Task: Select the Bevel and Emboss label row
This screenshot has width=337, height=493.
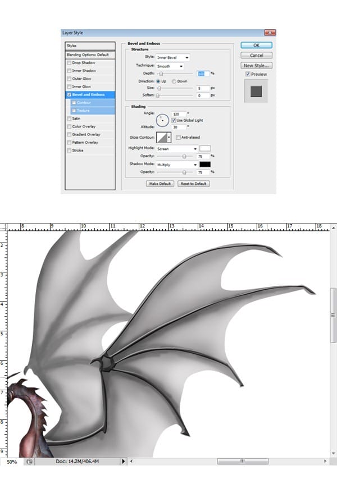Action: 90,95
